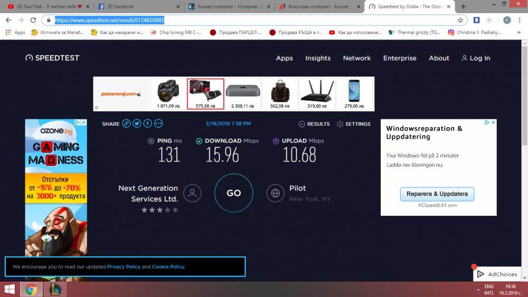Click the pazaruvaj.com ad logo
Image resolution: width=528 pixels, height=297 pixels.
click(x=121, y=94)
